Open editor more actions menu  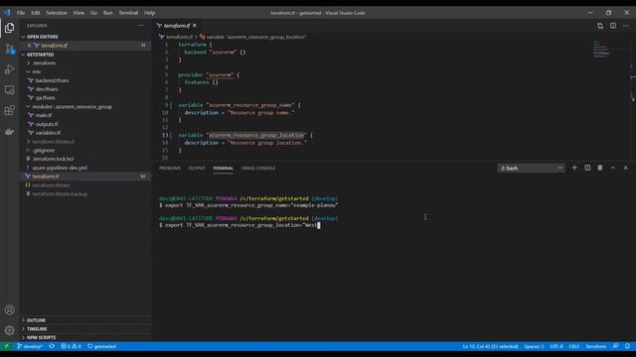pyautogui.click(x=625, y=26)
